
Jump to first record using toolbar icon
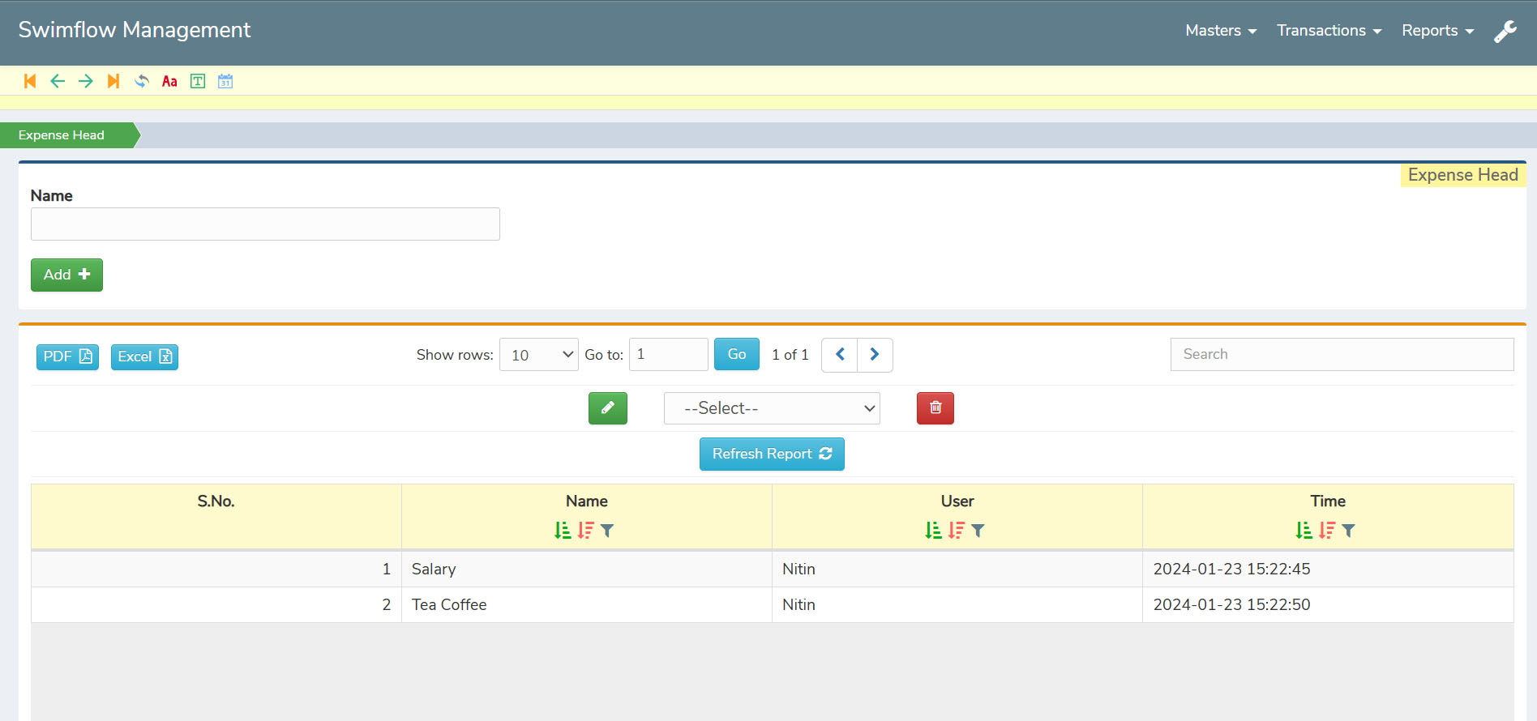click(30, 81)
